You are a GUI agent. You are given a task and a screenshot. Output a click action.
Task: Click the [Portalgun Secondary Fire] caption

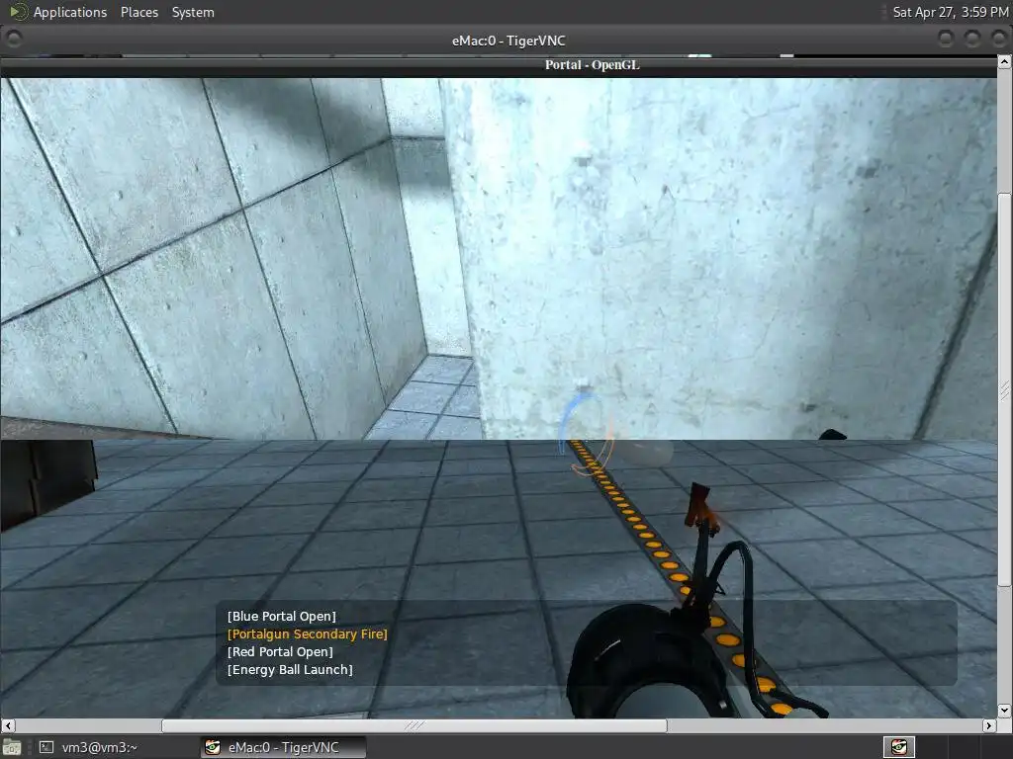[308, 634]
